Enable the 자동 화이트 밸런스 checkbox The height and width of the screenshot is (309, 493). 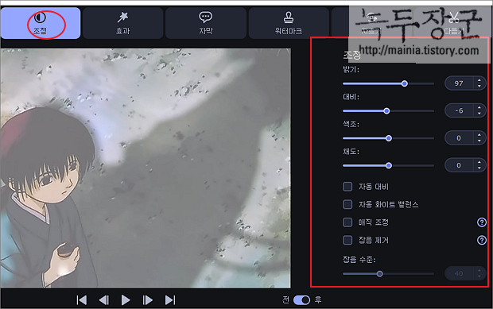pyautogui.click(x=347, y=204)
